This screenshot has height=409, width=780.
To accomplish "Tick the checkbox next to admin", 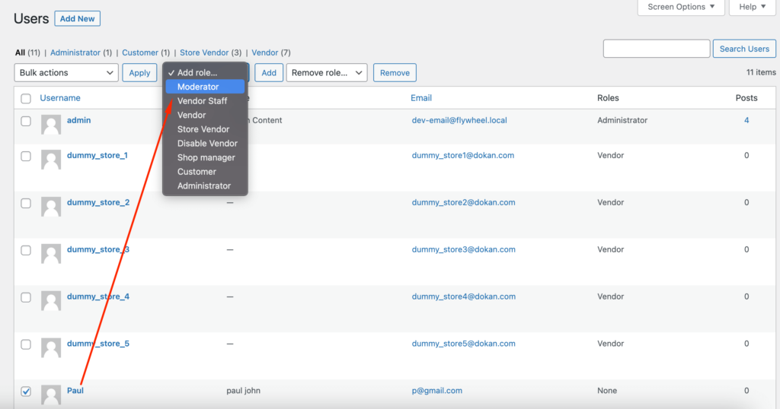I will (26, 121).
